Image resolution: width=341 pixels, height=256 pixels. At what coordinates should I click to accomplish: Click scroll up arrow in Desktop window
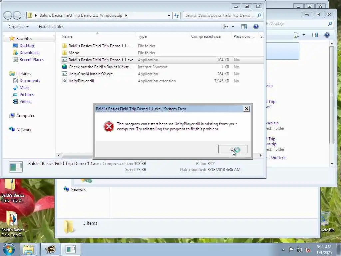coord(332,44)
